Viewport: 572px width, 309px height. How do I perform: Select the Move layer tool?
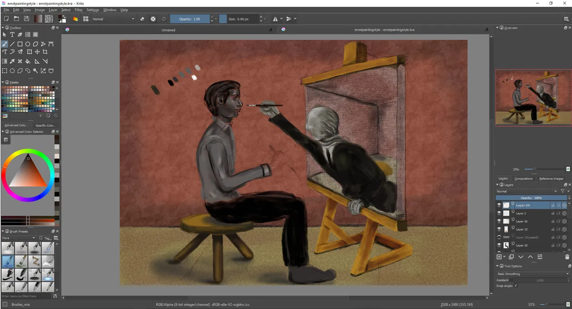(37, 52)
